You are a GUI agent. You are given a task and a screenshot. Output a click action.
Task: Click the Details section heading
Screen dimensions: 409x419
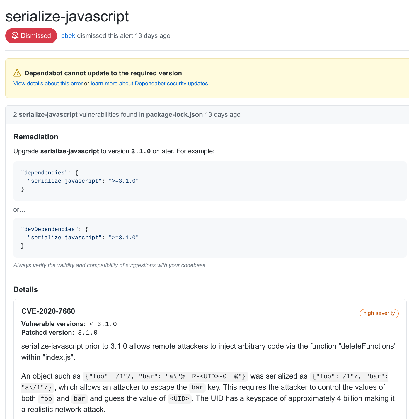[25, 289]
